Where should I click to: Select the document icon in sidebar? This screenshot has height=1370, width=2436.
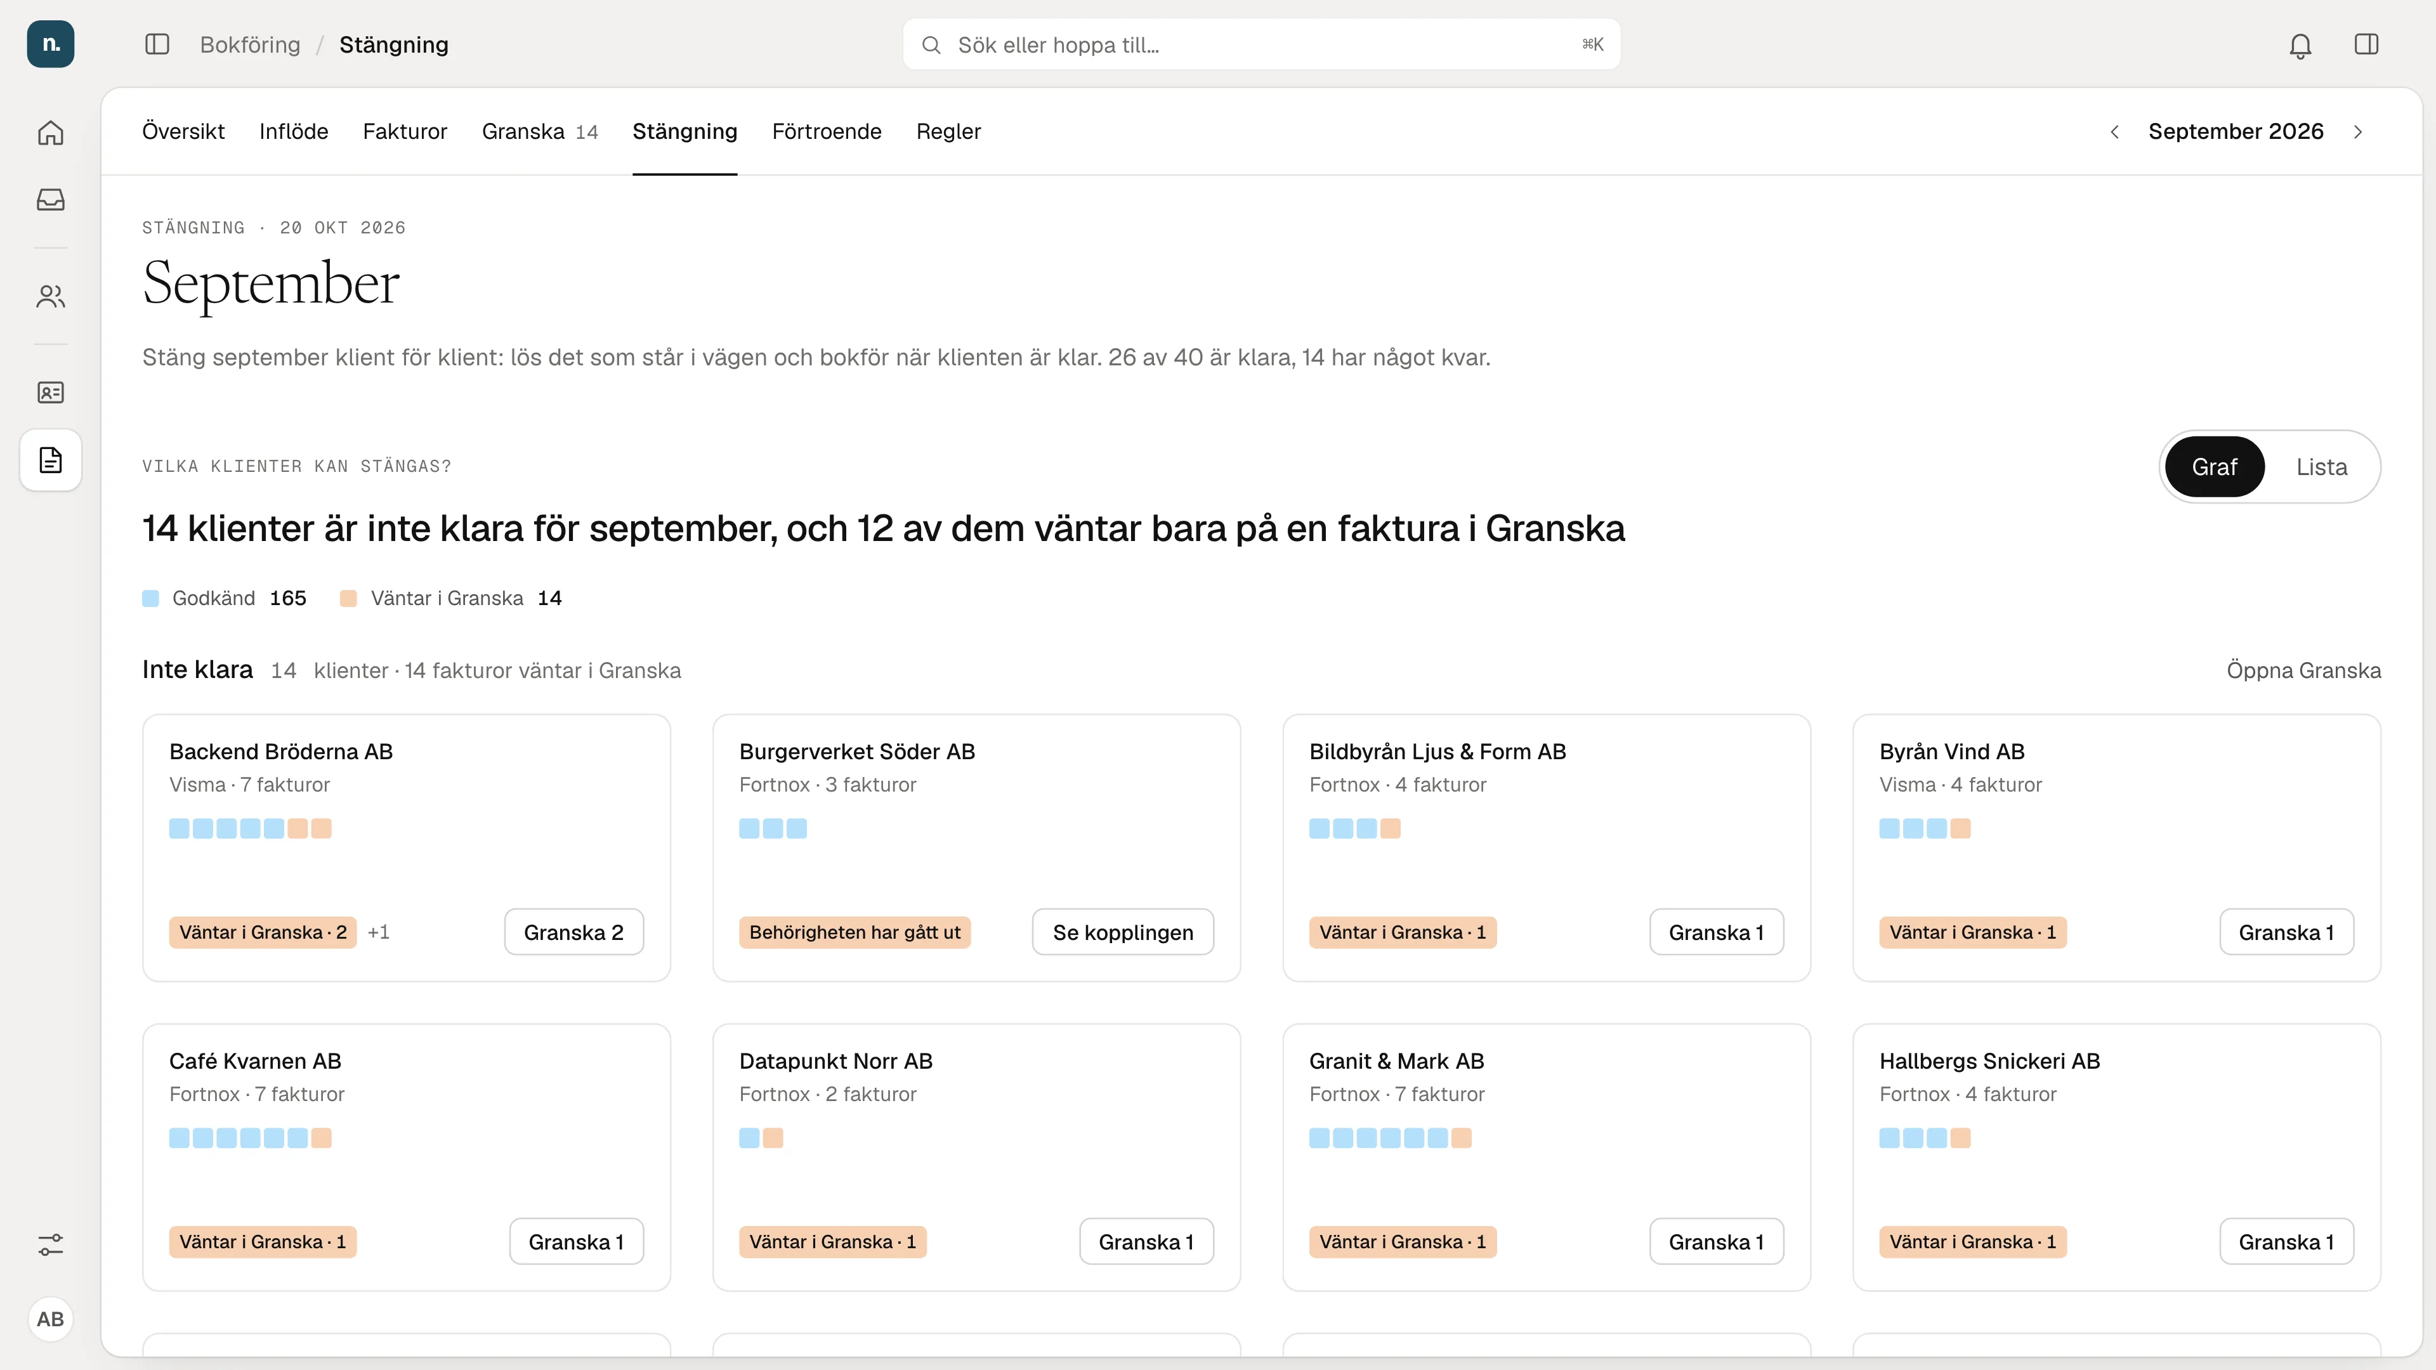pyautogui.click(x=50, y=460)
